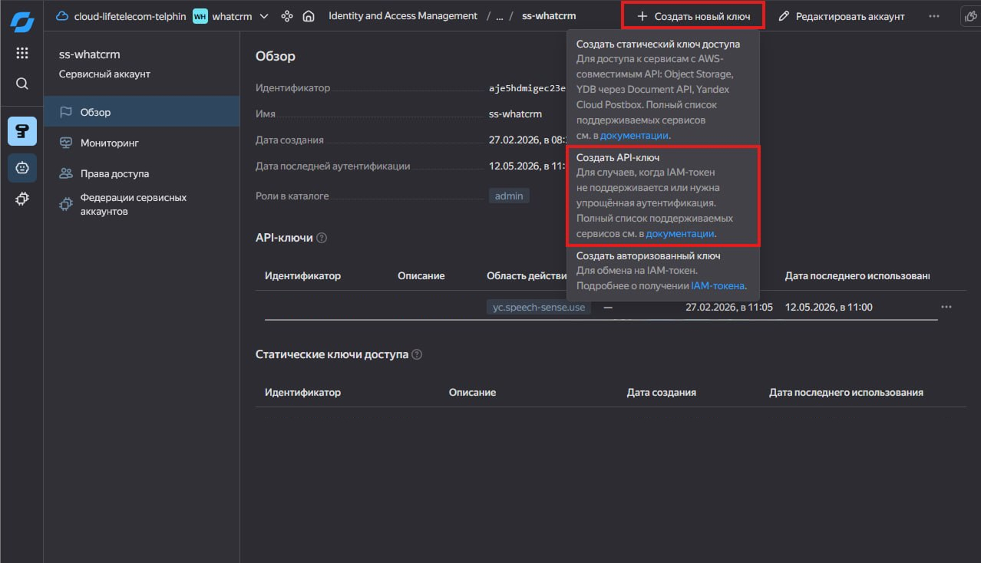Click the thumbs feedback icon at top right
This screenshot has height=563, width=981.
tap(970, 16)
